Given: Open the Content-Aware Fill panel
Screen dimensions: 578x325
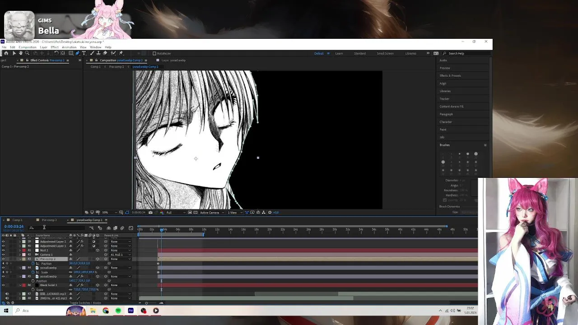Looking at the screenshot, I should (452, 107).
